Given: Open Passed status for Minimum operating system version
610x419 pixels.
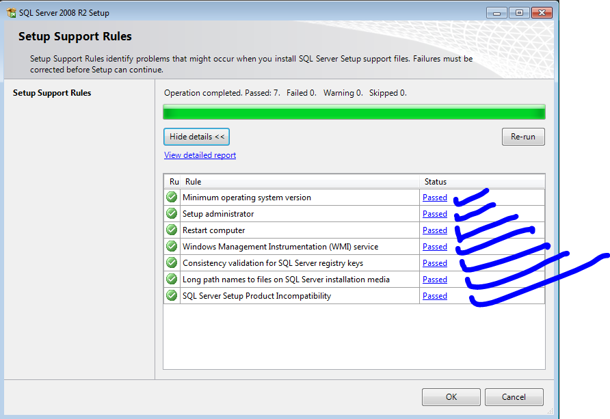Looking at the screenshot, I should (435, 198).
